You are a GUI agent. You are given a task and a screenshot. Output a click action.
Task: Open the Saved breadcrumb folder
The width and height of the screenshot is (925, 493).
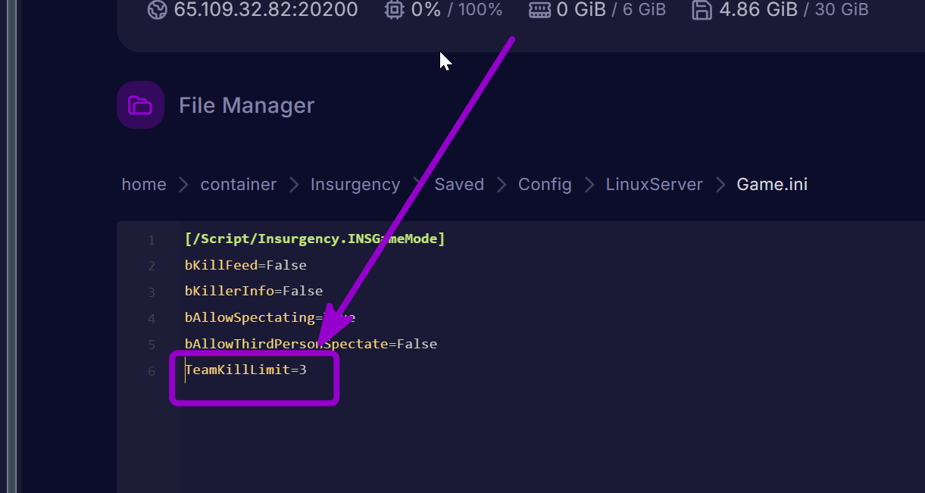coord(459,185)
